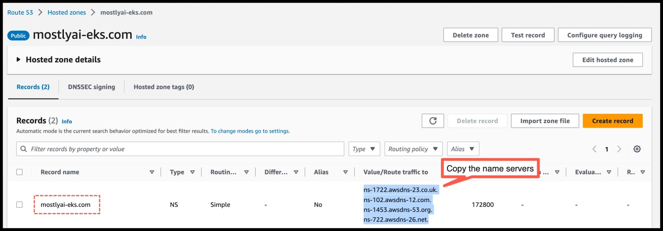Open Route 53 breadcrumb link
663x231 pixels.
20,12
